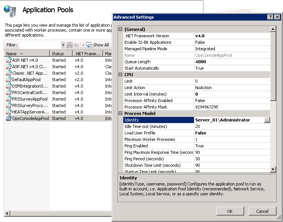Viewport: 283px width, 222px height.
Task: Collapse the (General) settings section
Action: point(121,29)
